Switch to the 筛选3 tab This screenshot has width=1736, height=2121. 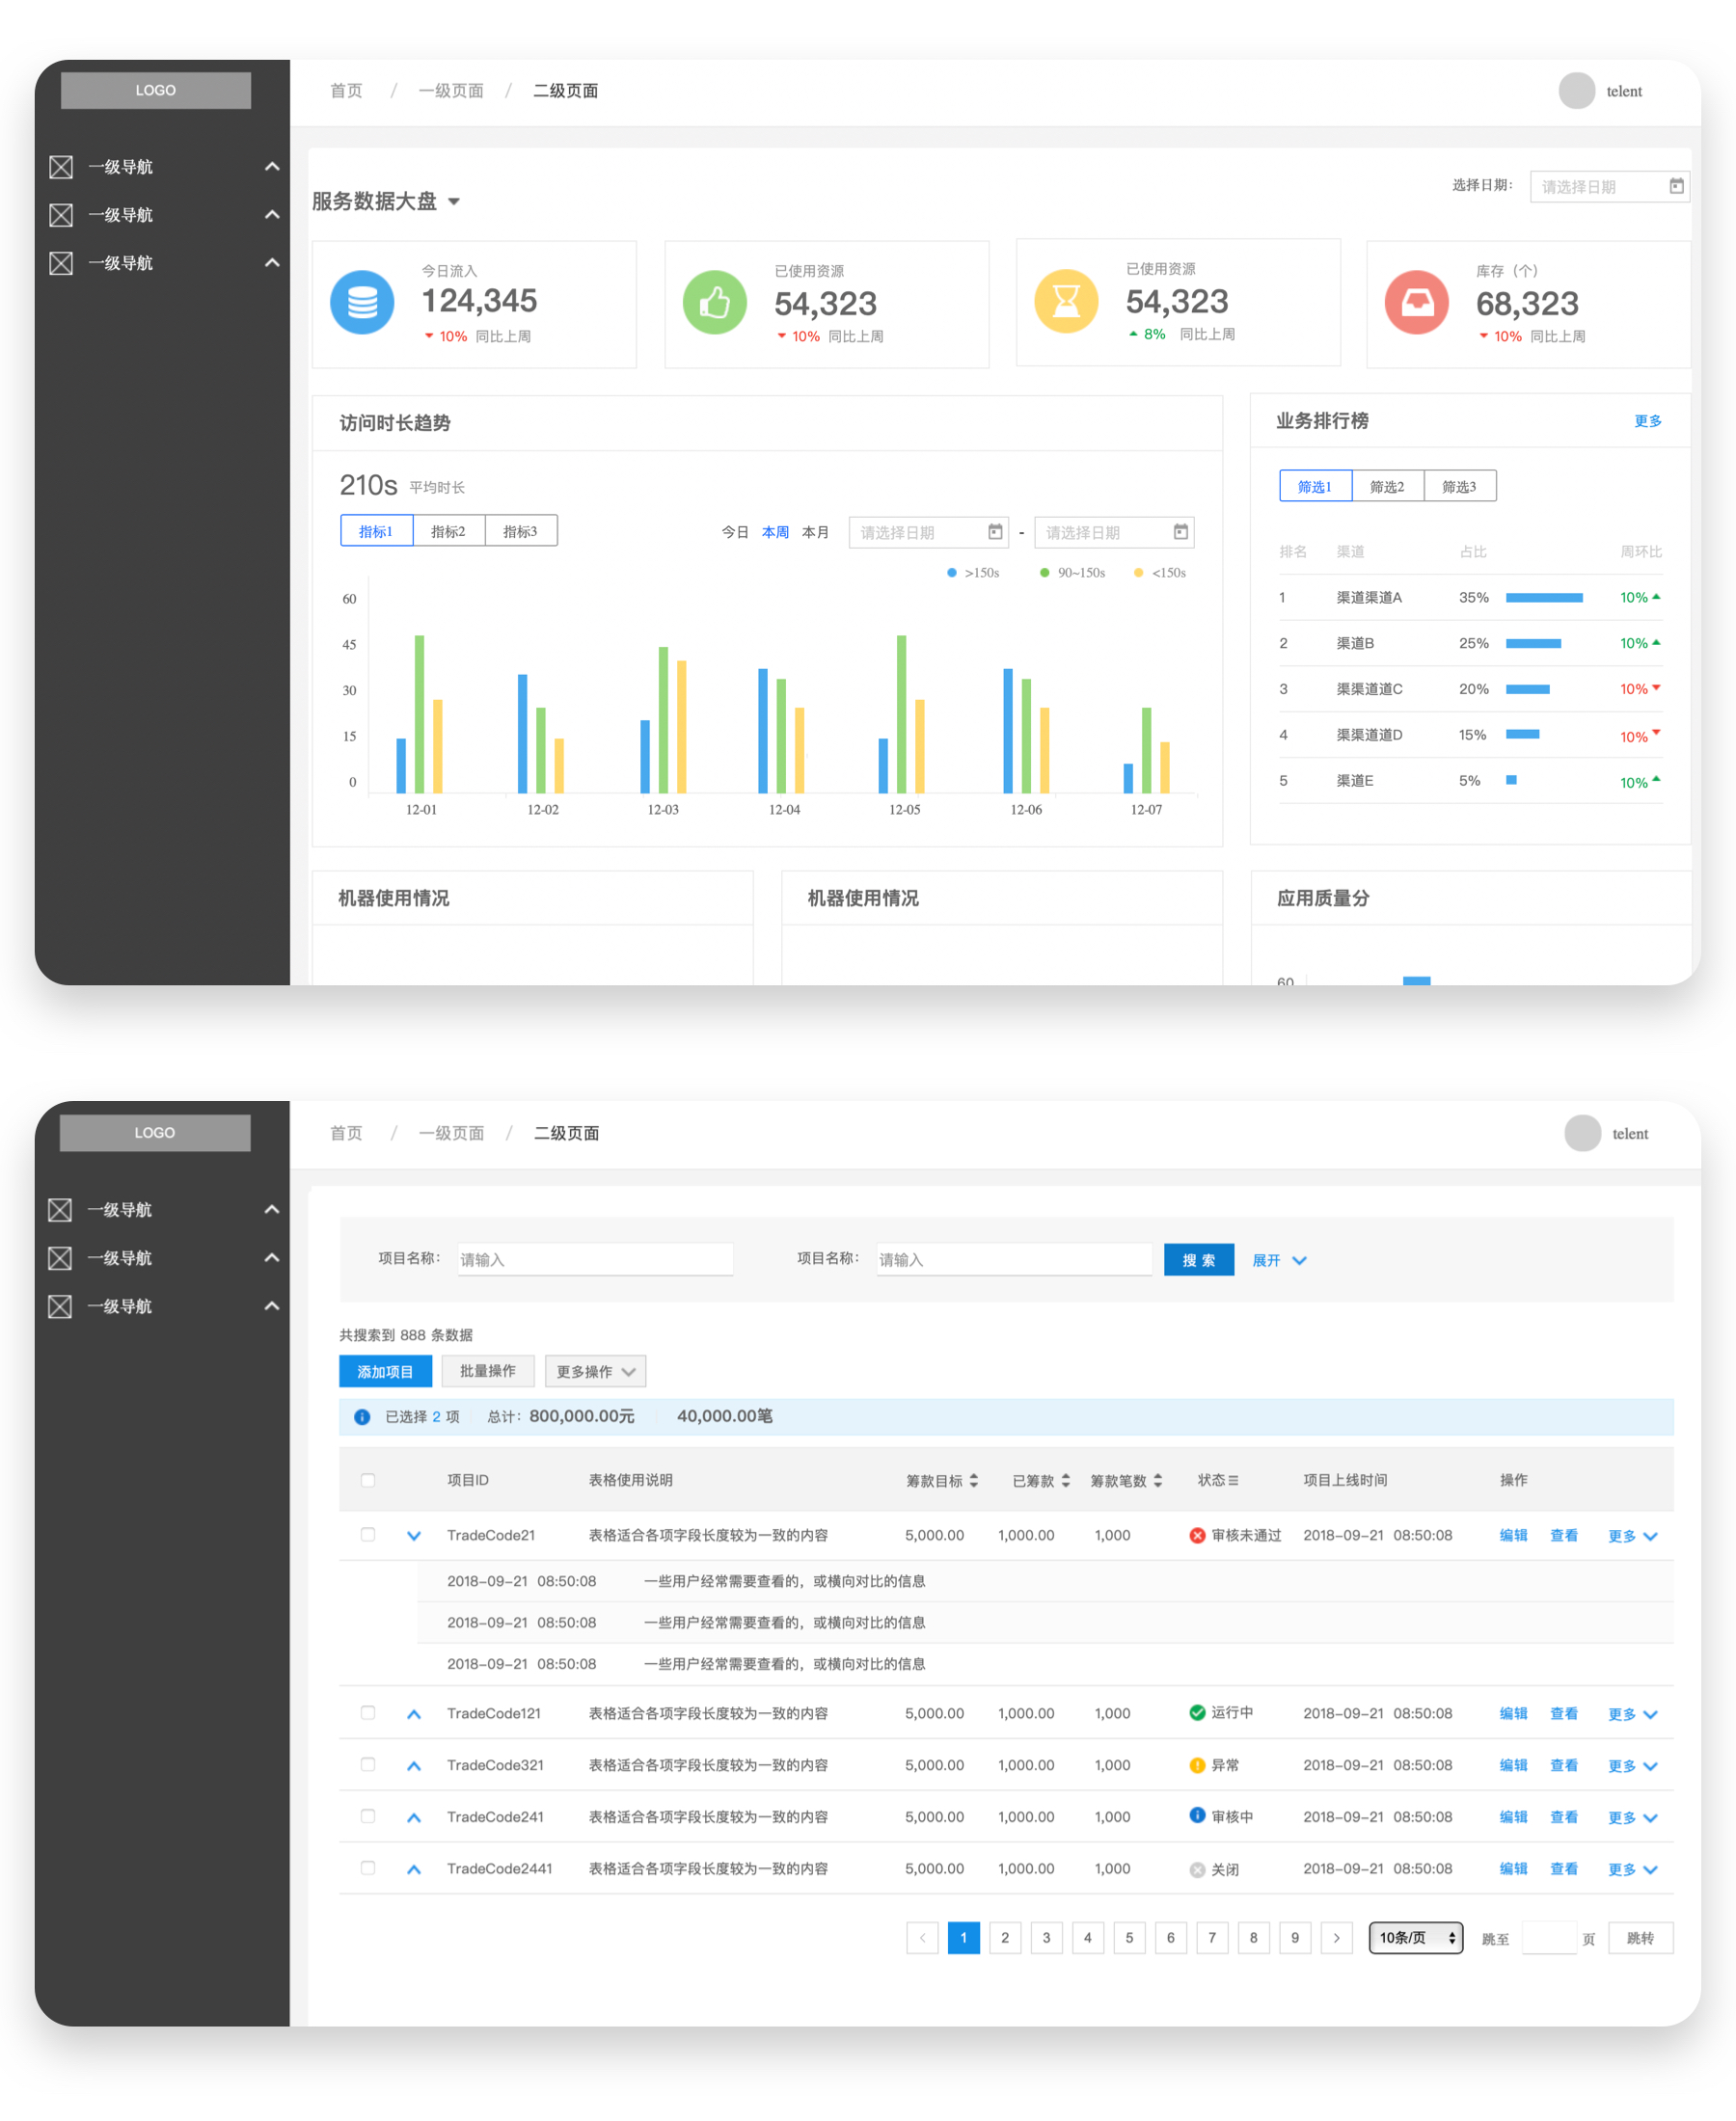click(x=1459, y=486)
